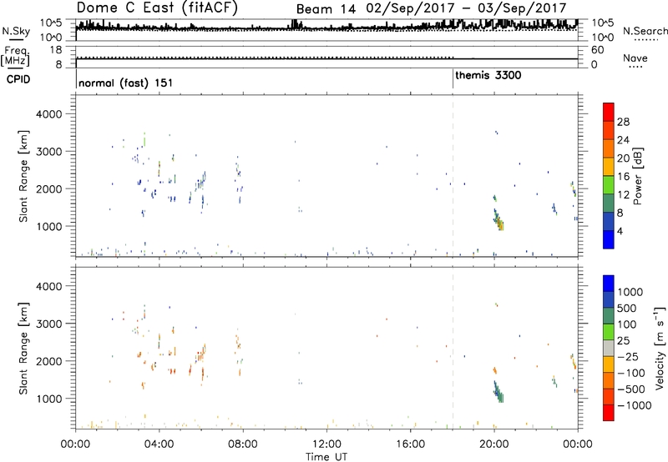Click the red top segment of the Power colorbar

click(x=609, y=113)
